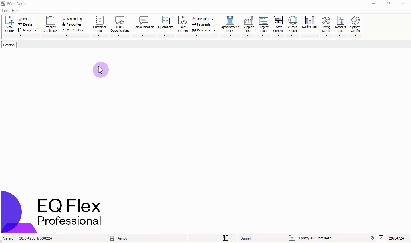Open the Appointment Diary
The height and width of the screenshot is (243, 411).
[230, 24]
